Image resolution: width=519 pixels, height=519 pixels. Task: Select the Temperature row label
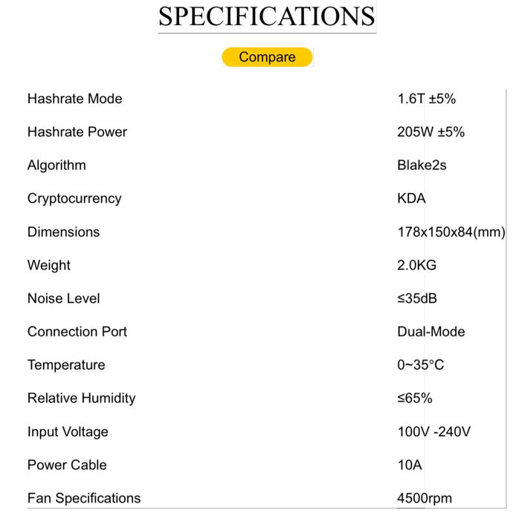click(66, 365)
